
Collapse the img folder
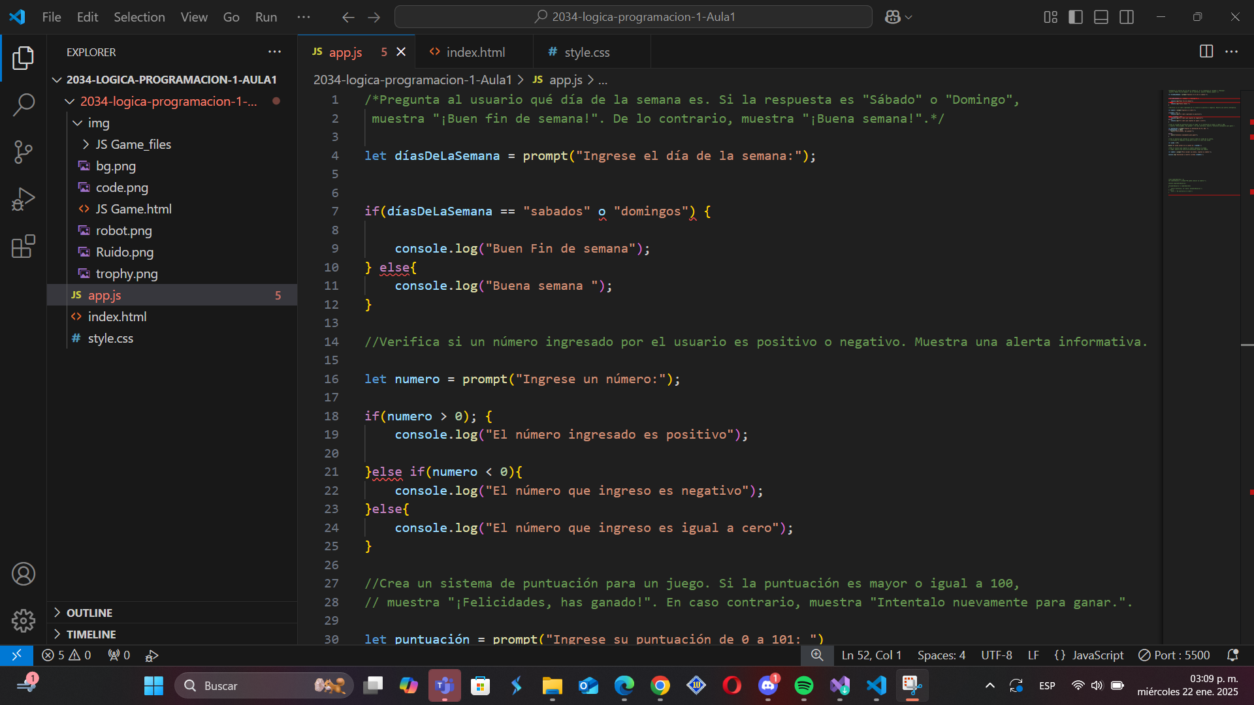172,123
